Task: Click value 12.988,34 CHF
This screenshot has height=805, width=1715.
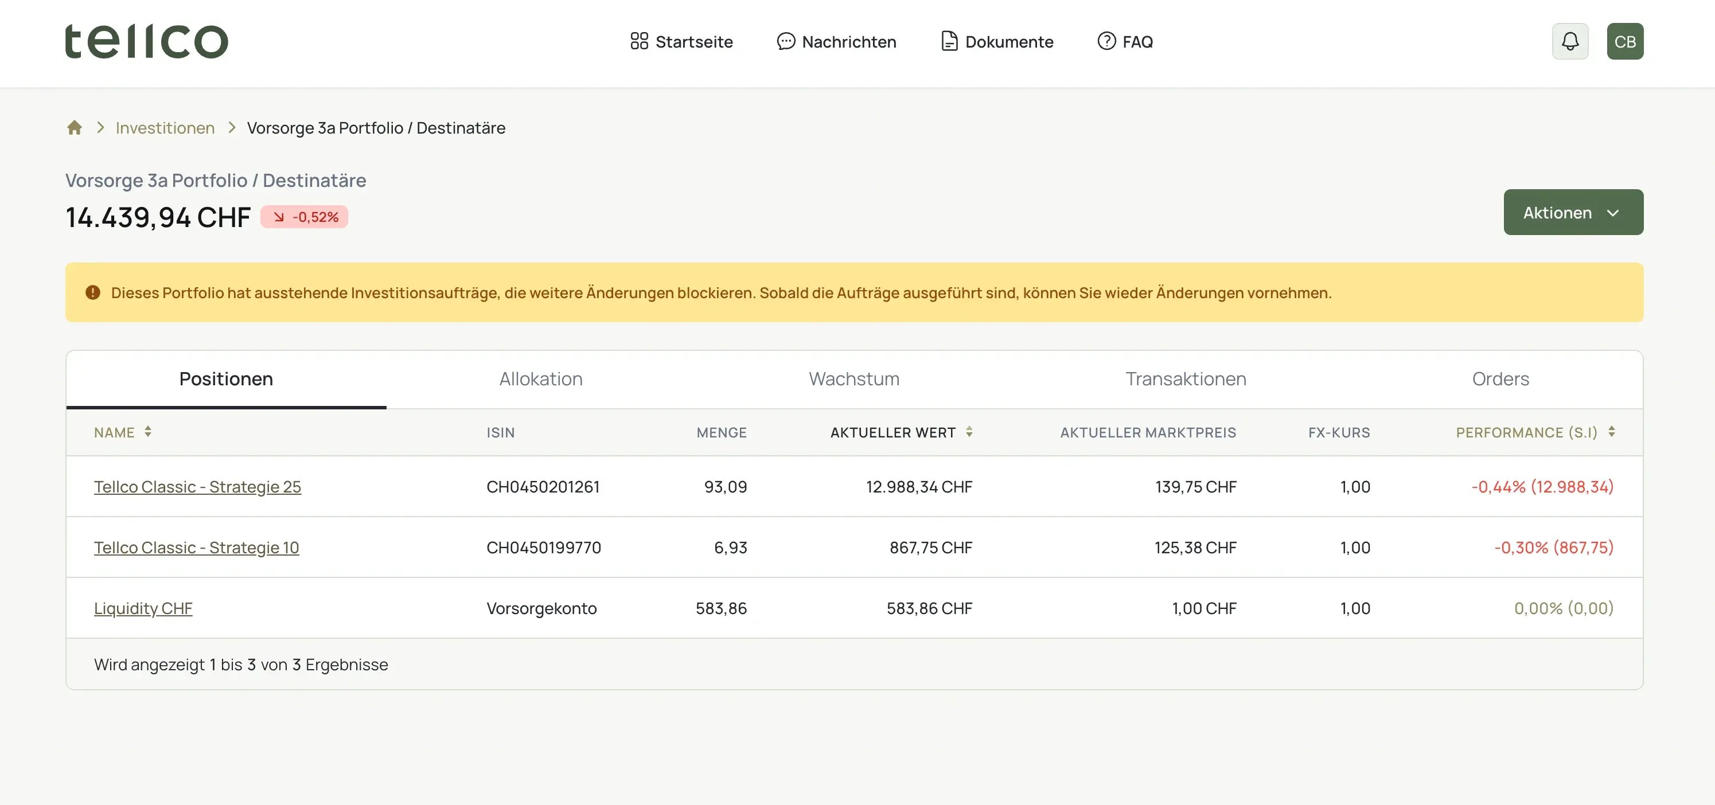Action: [x=919, y=487]
